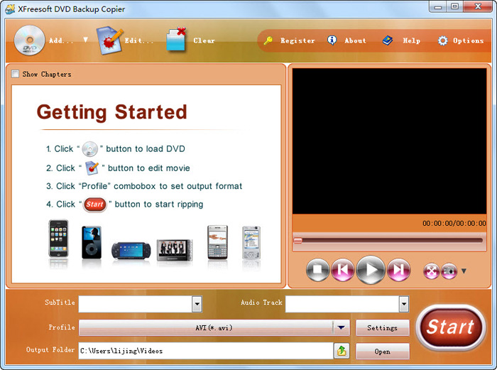Open the SubTitle dropdown

(x=197, y=304)
